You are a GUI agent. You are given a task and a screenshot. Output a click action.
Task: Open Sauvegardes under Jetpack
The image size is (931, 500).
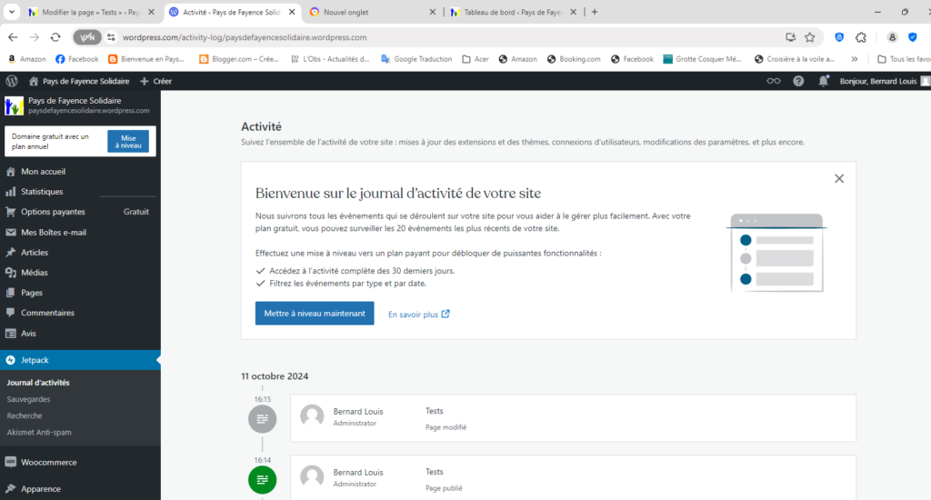(x=28, y=399)
